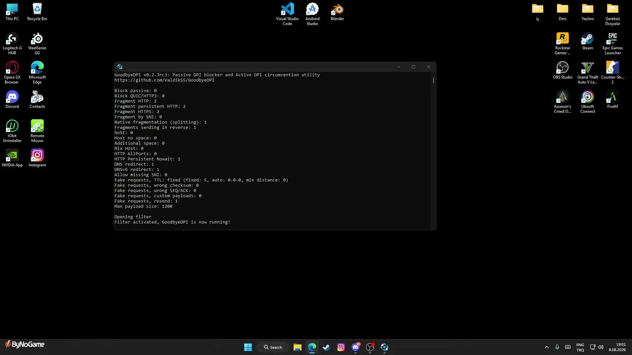Open Discord from the taskbar
This screenshot has height=355, width=632.
pos(355,347)
